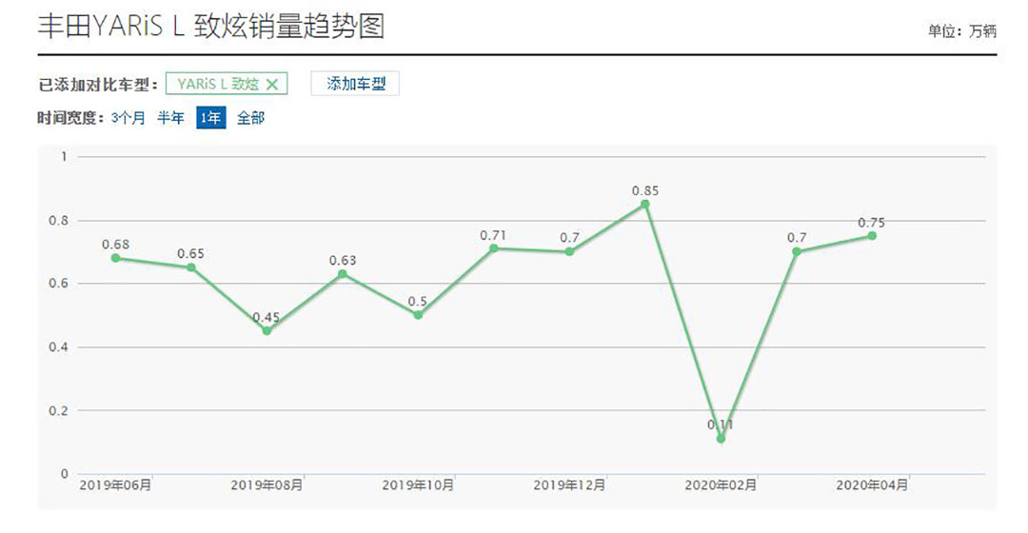Click the 0.5 data point marker
Image resolution: width=1028 pixels, height=533 pixels.
tap(418, 315)
